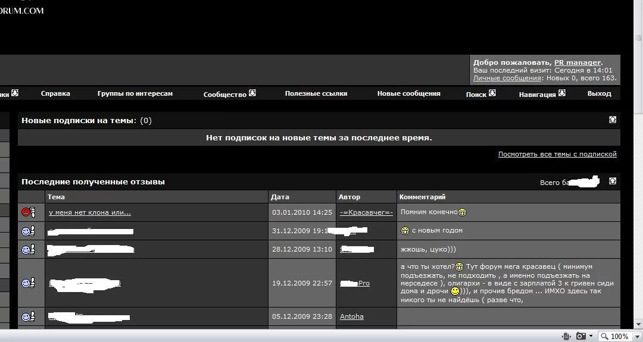Open Полезные ссылки menu item
Screen dimensions: 643x342
(316, 93)
